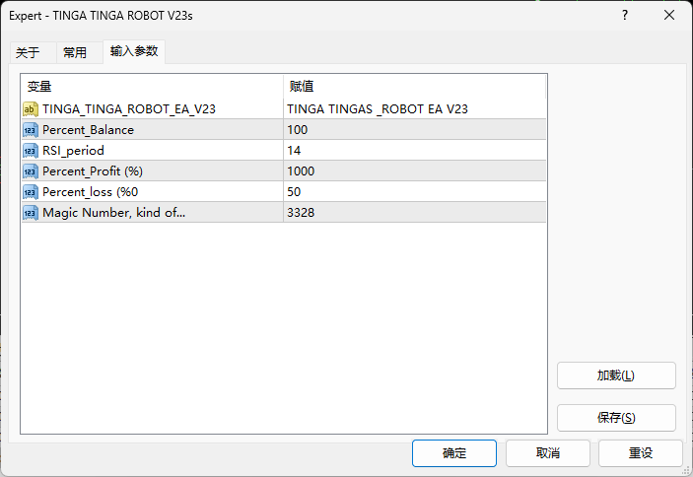Reset parameters with the 重设 button

641,453
